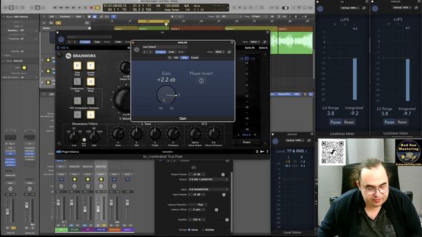Select THD Compressor Character 4
Image resolution: width=422 pixels, height=237 pixels.
coord(91,115)
